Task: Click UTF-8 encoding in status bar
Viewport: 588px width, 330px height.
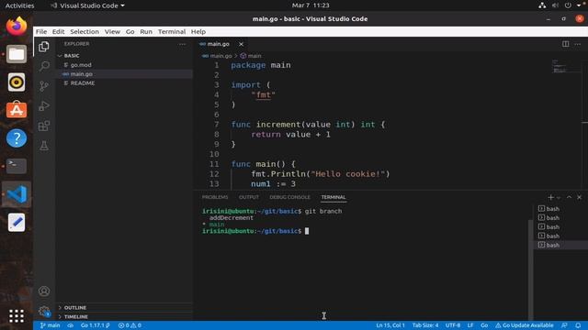Action: coord(453,325)
